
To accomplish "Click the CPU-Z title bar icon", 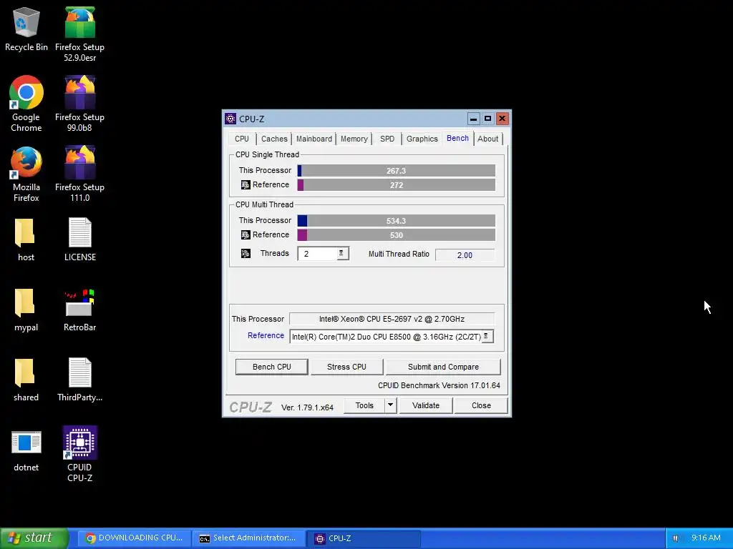I will [230, 119].
